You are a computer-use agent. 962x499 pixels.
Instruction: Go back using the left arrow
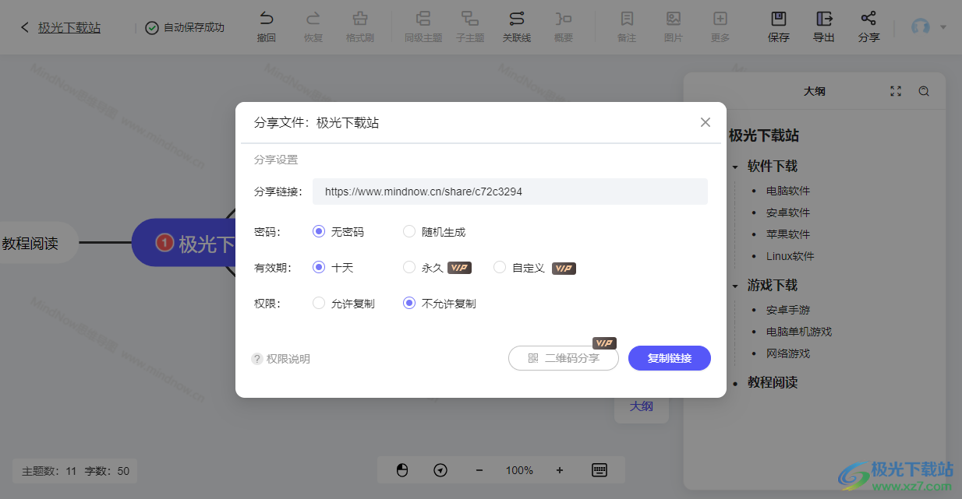(x=24, y=27)
